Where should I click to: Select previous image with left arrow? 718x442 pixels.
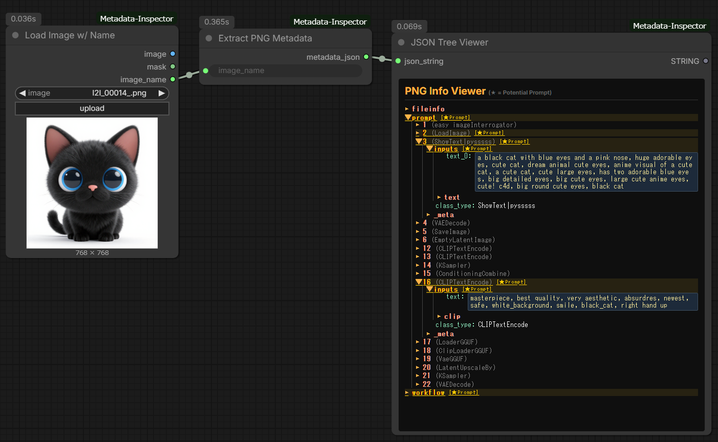(x=22, y=93)
